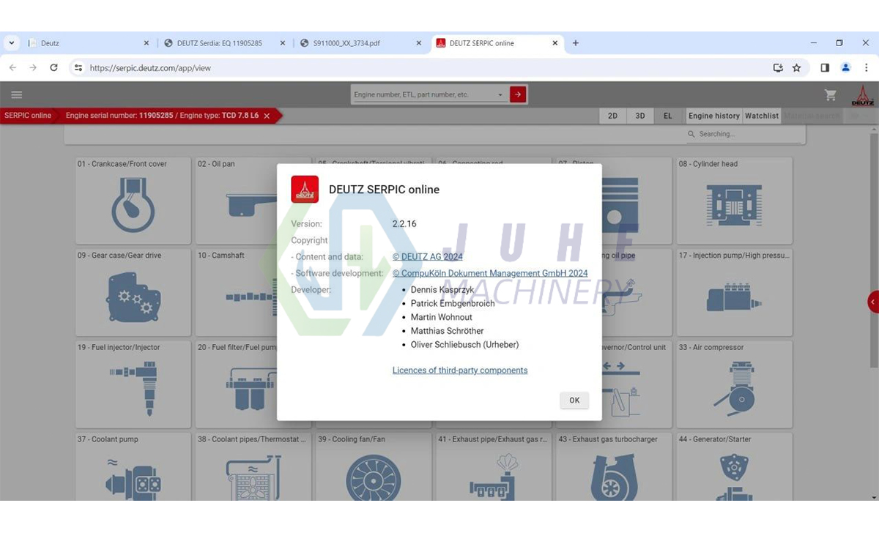879x533 pixels.
Task: Switch to the Engine history tab
Action: click(713, 115)
